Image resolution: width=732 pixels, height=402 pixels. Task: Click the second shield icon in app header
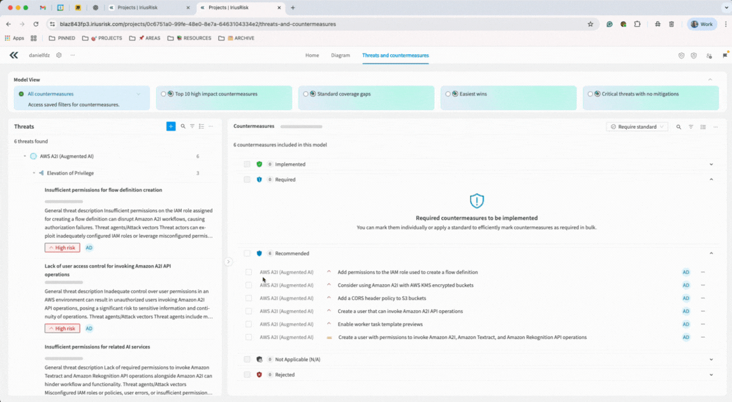pos(694,55)
